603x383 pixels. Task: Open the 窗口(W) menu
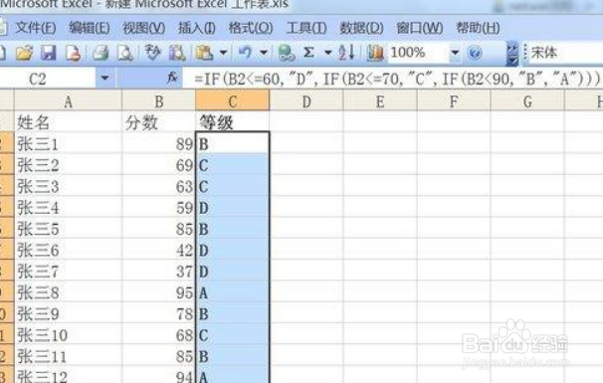click(x=420, y=28)
